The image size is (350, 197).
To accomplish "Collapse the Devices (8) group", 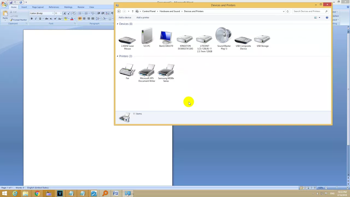I will click(118, 24).
